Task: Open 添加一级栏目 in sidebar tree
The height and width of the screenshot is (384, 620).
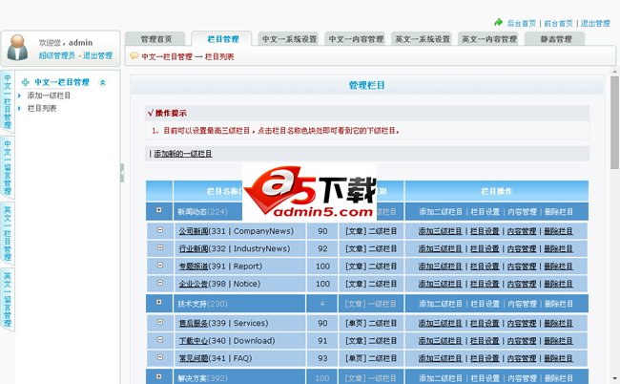Action: 49,96
